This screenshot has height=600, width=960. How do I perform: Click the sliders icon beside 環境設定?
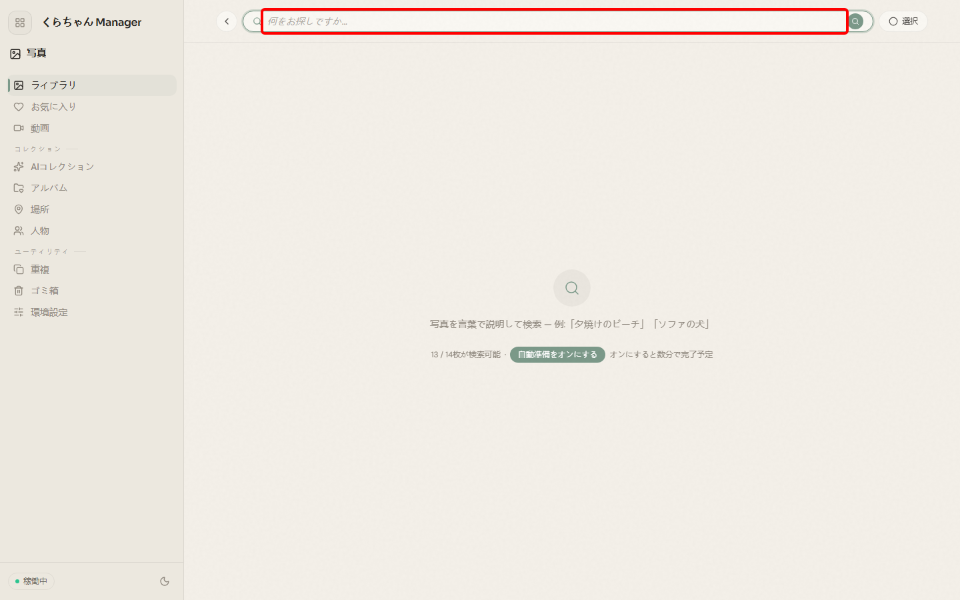tap(19, 312)
